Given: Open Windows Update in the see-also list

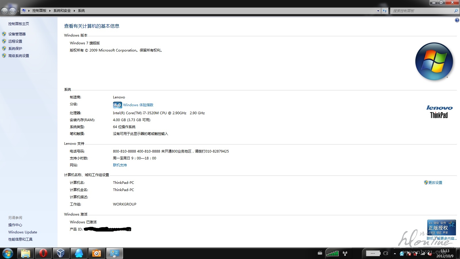Looking at the screenshot, I should click(x=23, y=232).
